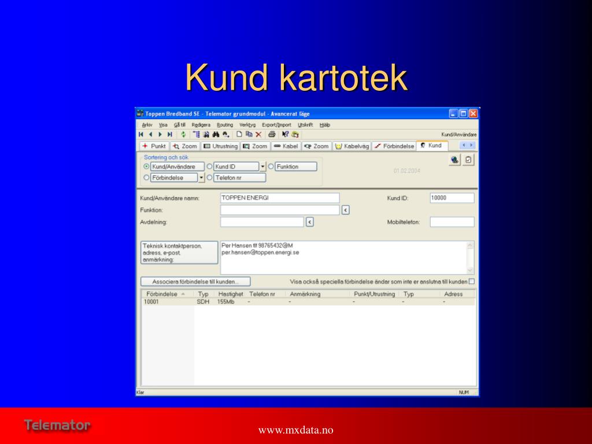Click Associera förbindelse till kunden button

click(x=195, y=282)
